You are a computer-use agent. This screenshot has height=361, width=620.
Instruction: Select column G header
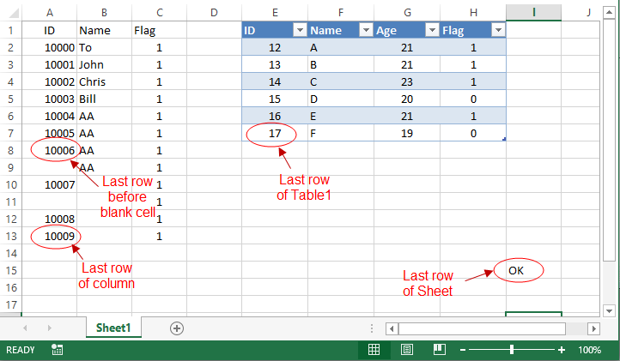click(x=407, y=13)
